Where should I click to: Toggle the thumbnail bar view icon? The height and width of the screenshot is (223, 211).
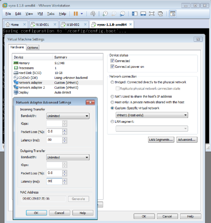[143, 14]
